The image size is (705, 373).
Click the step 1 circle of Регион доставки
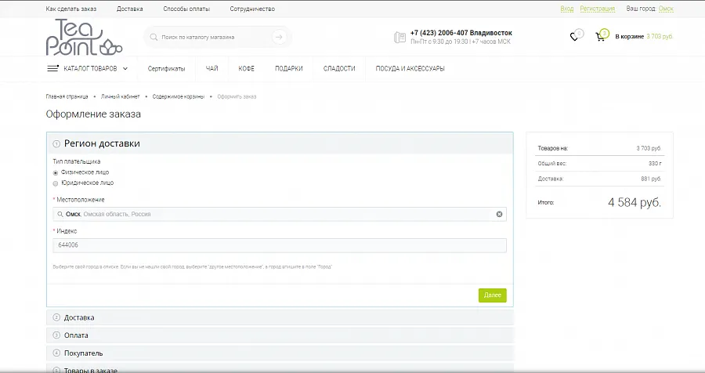pyautogui.click(x=56, y=144)
